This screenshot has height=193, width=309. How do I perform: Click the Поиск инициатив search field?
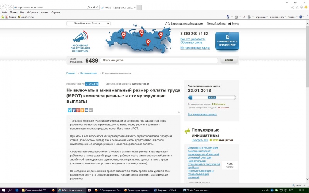pyautogui.click(x=159, y=61)
